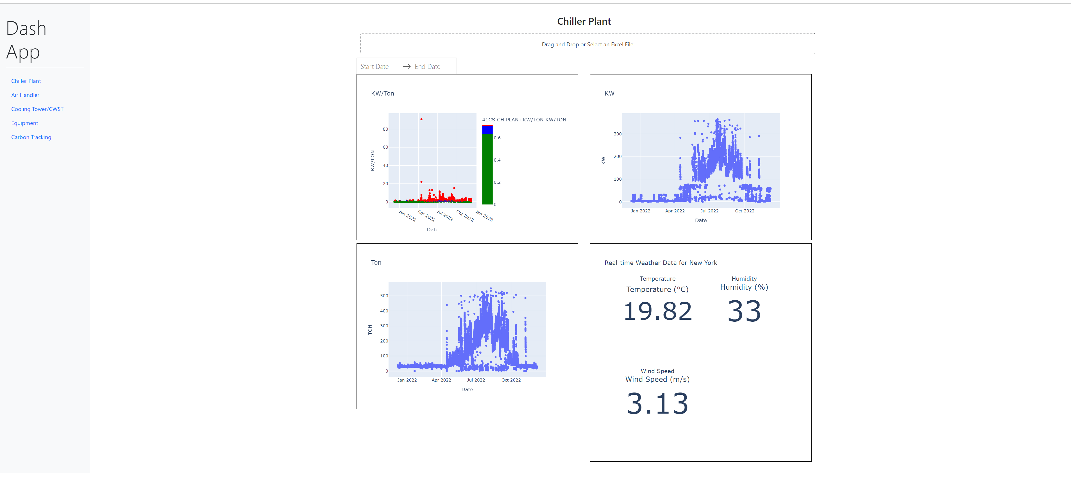View the Carbon Tracking page
The image size is (1071, 490).
tap(31, 137)
